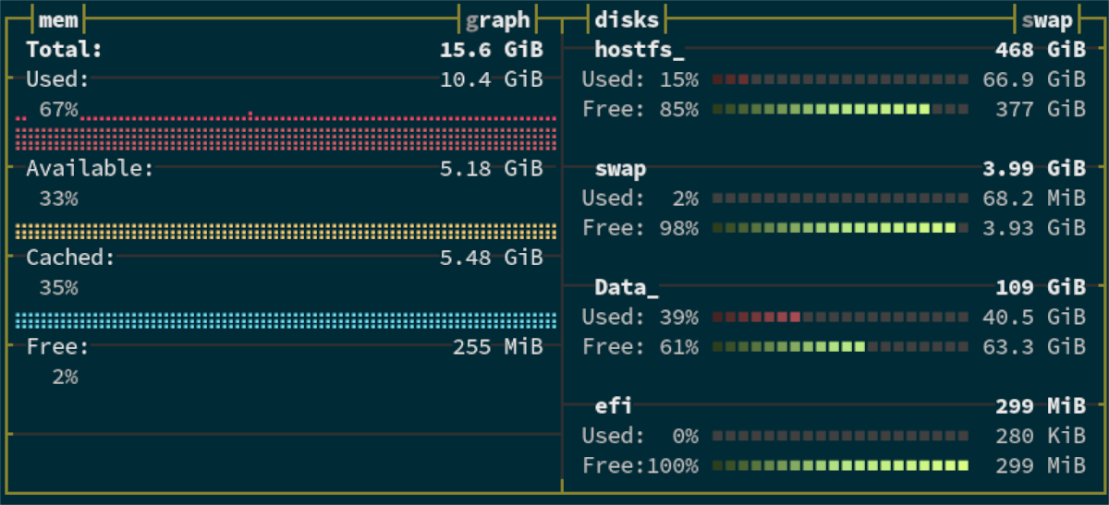Click the cyan Cached memory graph
1109x505 pixels.
(286, 319)
